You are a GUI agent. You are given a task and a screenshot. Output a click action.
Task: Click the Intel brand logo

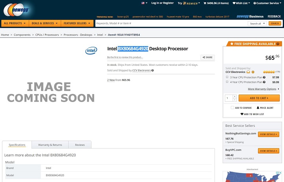pyautogui.click(x=91, y=50)
